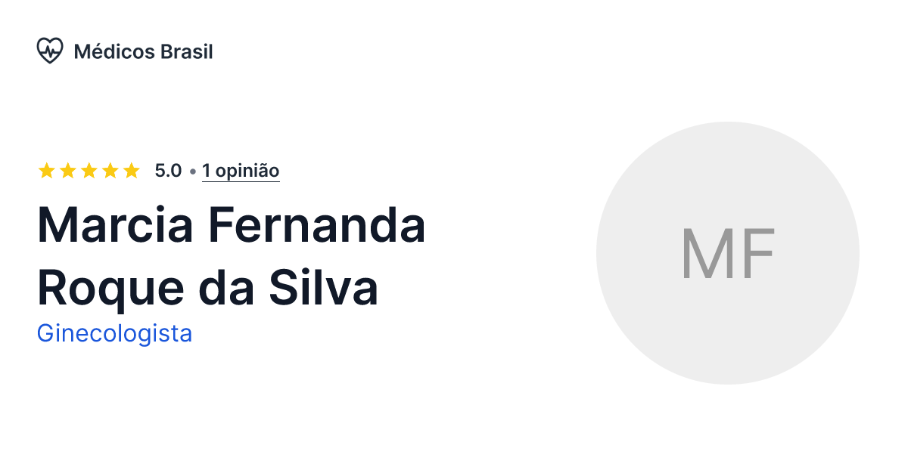Select the Ginecologista specialty link
Viewport: 908px width, 476px height.
(114, 332)
